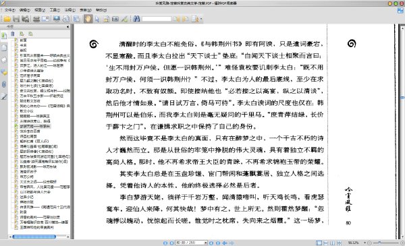This screenshot has height=246, width=405.
Task: Open the Signatures pen panel icon
Action: [4, 96]
